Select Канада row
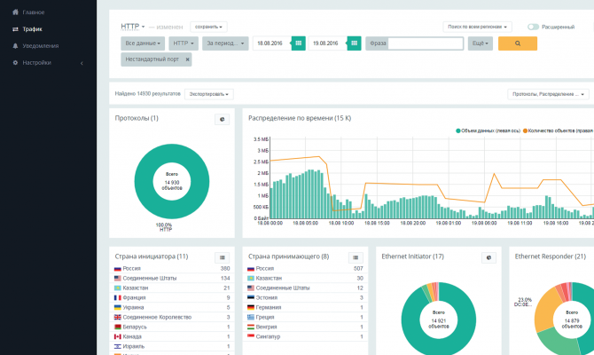The height and width of the screenshot is (355, 594). [172, 336]
